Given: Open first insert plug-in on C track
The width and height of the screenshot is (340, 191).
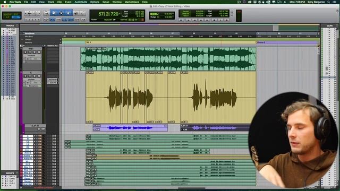Looking at the screenshot, I should click(53, 80).
